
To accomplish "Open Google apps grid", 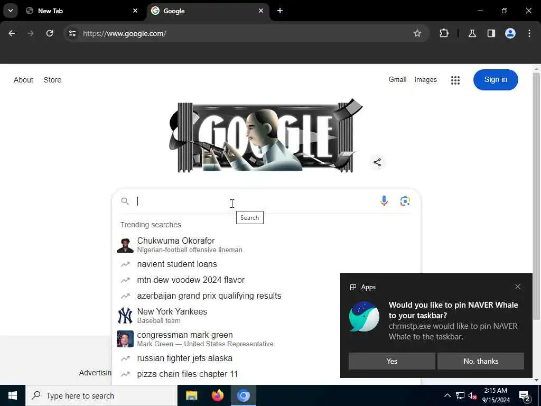I will click(455, 80).
